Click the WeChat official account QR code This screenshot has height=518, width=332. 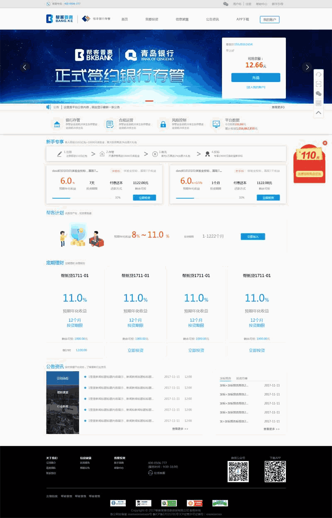(x=238, y=471)
